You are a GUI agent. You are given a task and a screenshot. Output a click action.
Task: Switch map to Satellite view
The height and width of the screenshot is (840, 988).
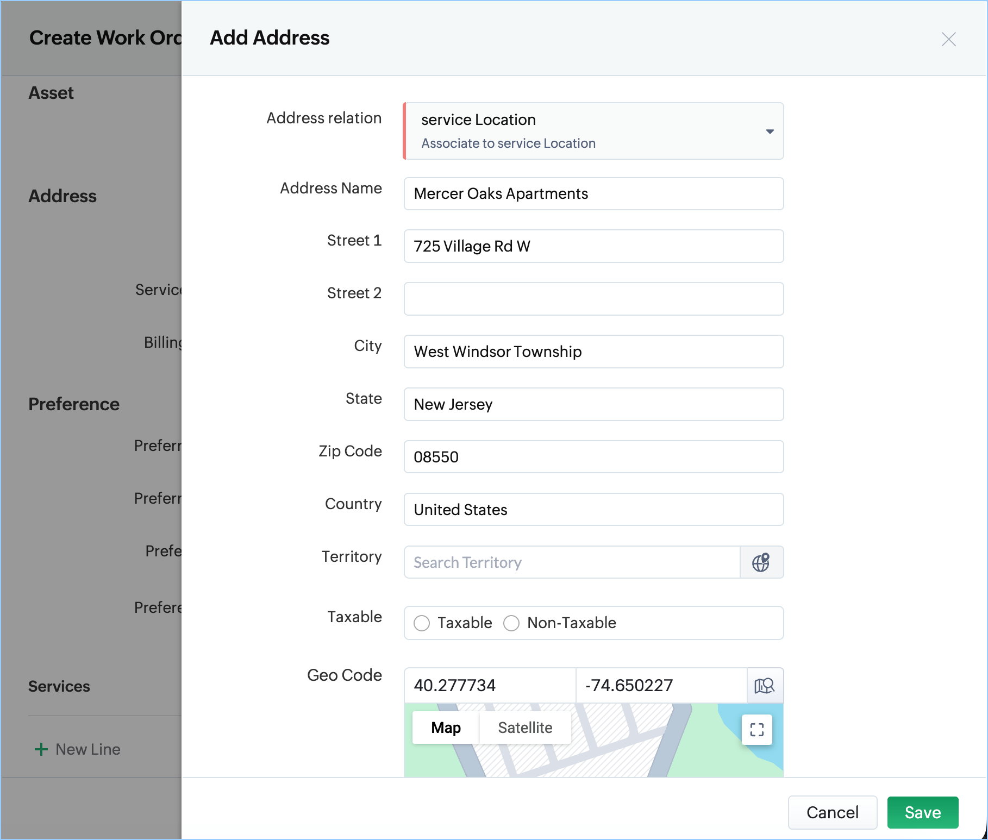coord(525,728)
